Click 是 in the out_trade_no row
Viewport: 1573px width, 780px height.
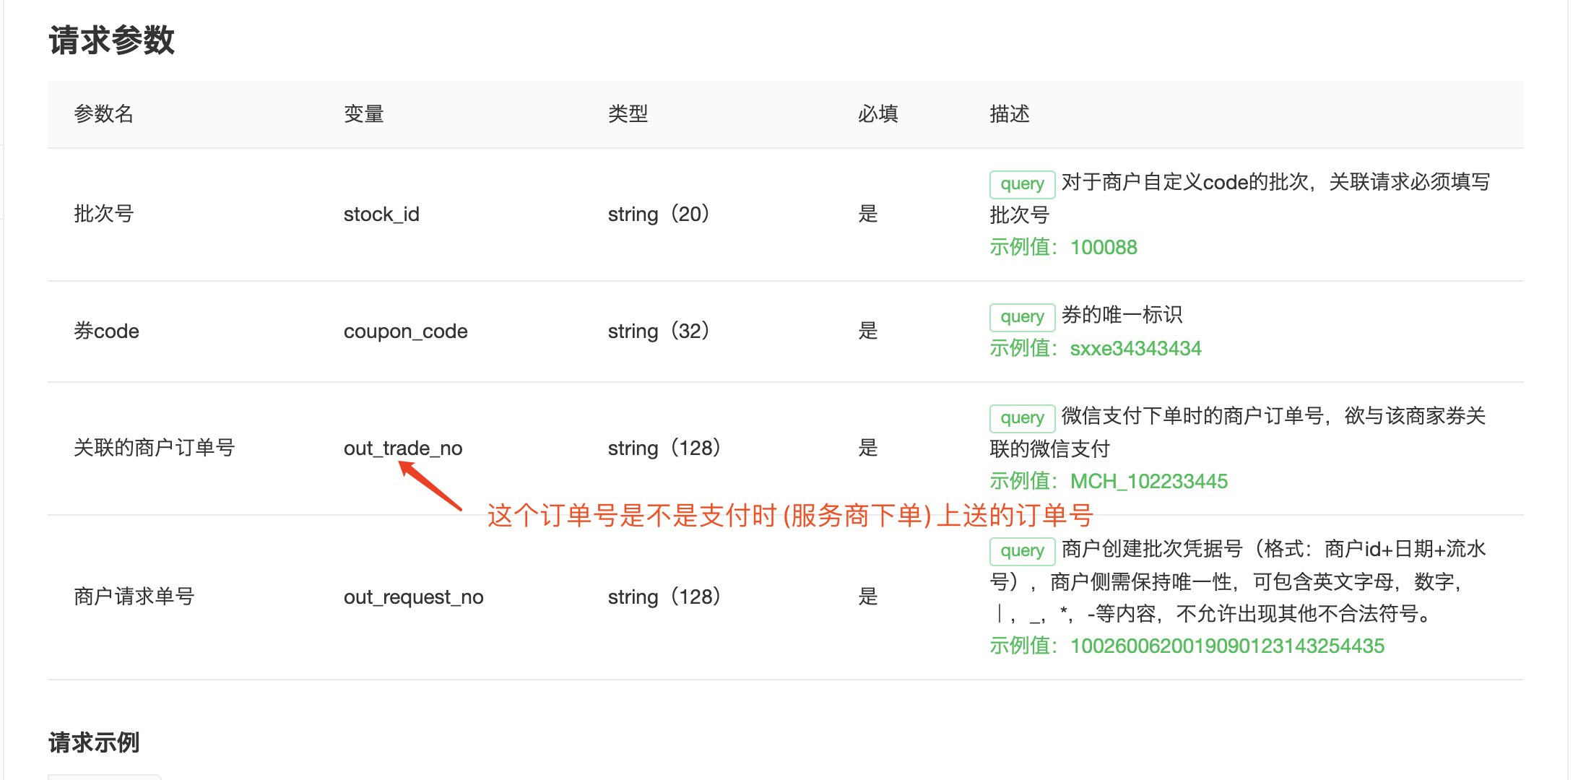[868, 448]
